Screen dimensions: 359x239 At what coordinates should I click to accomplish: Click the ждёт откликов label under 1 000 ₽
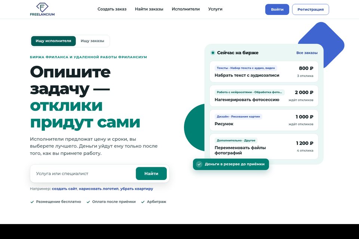[x=301, y=124]
